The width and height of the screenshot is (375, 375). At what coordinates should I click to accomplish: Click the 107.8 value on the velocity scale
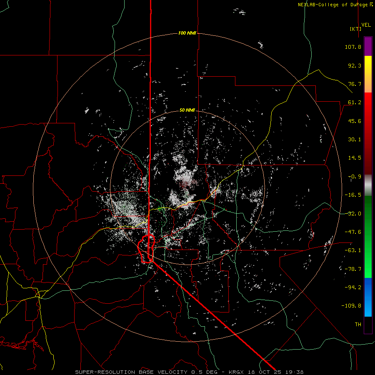(353, 47)
